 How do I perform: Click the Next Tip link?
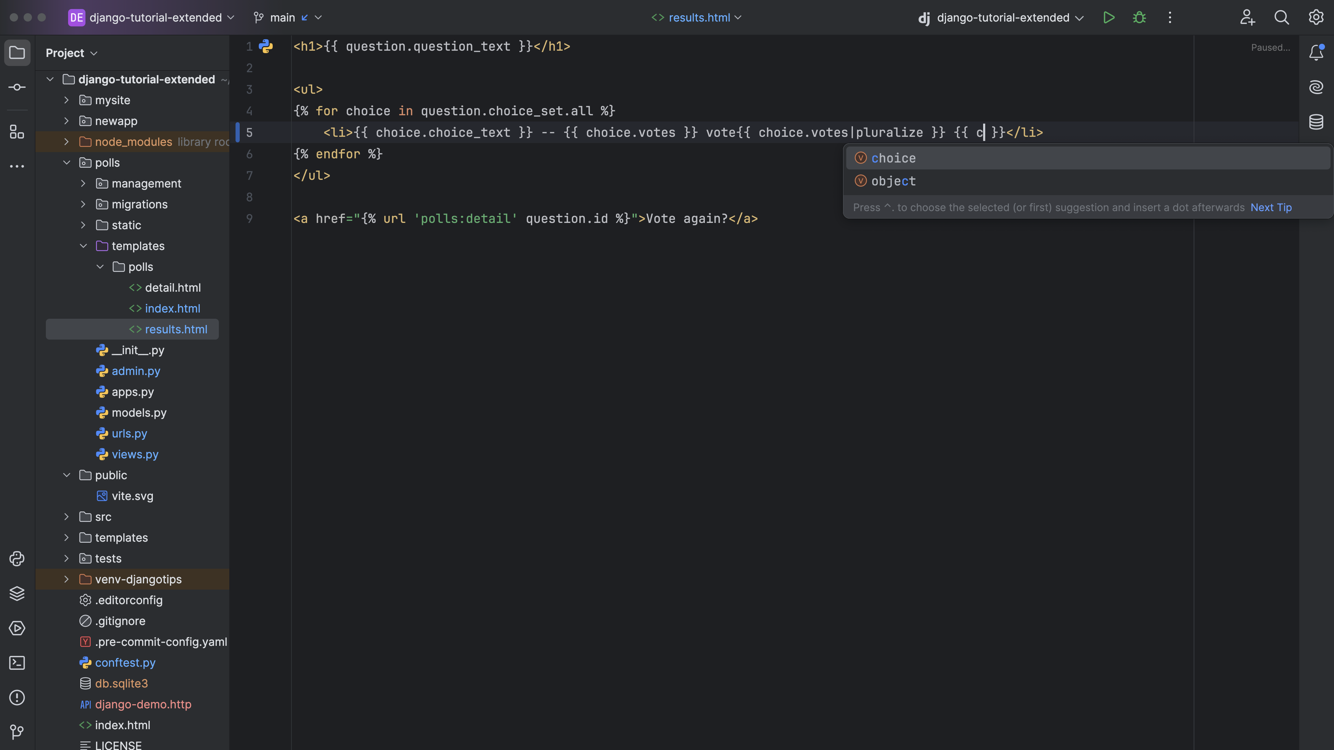[1271, 208]
